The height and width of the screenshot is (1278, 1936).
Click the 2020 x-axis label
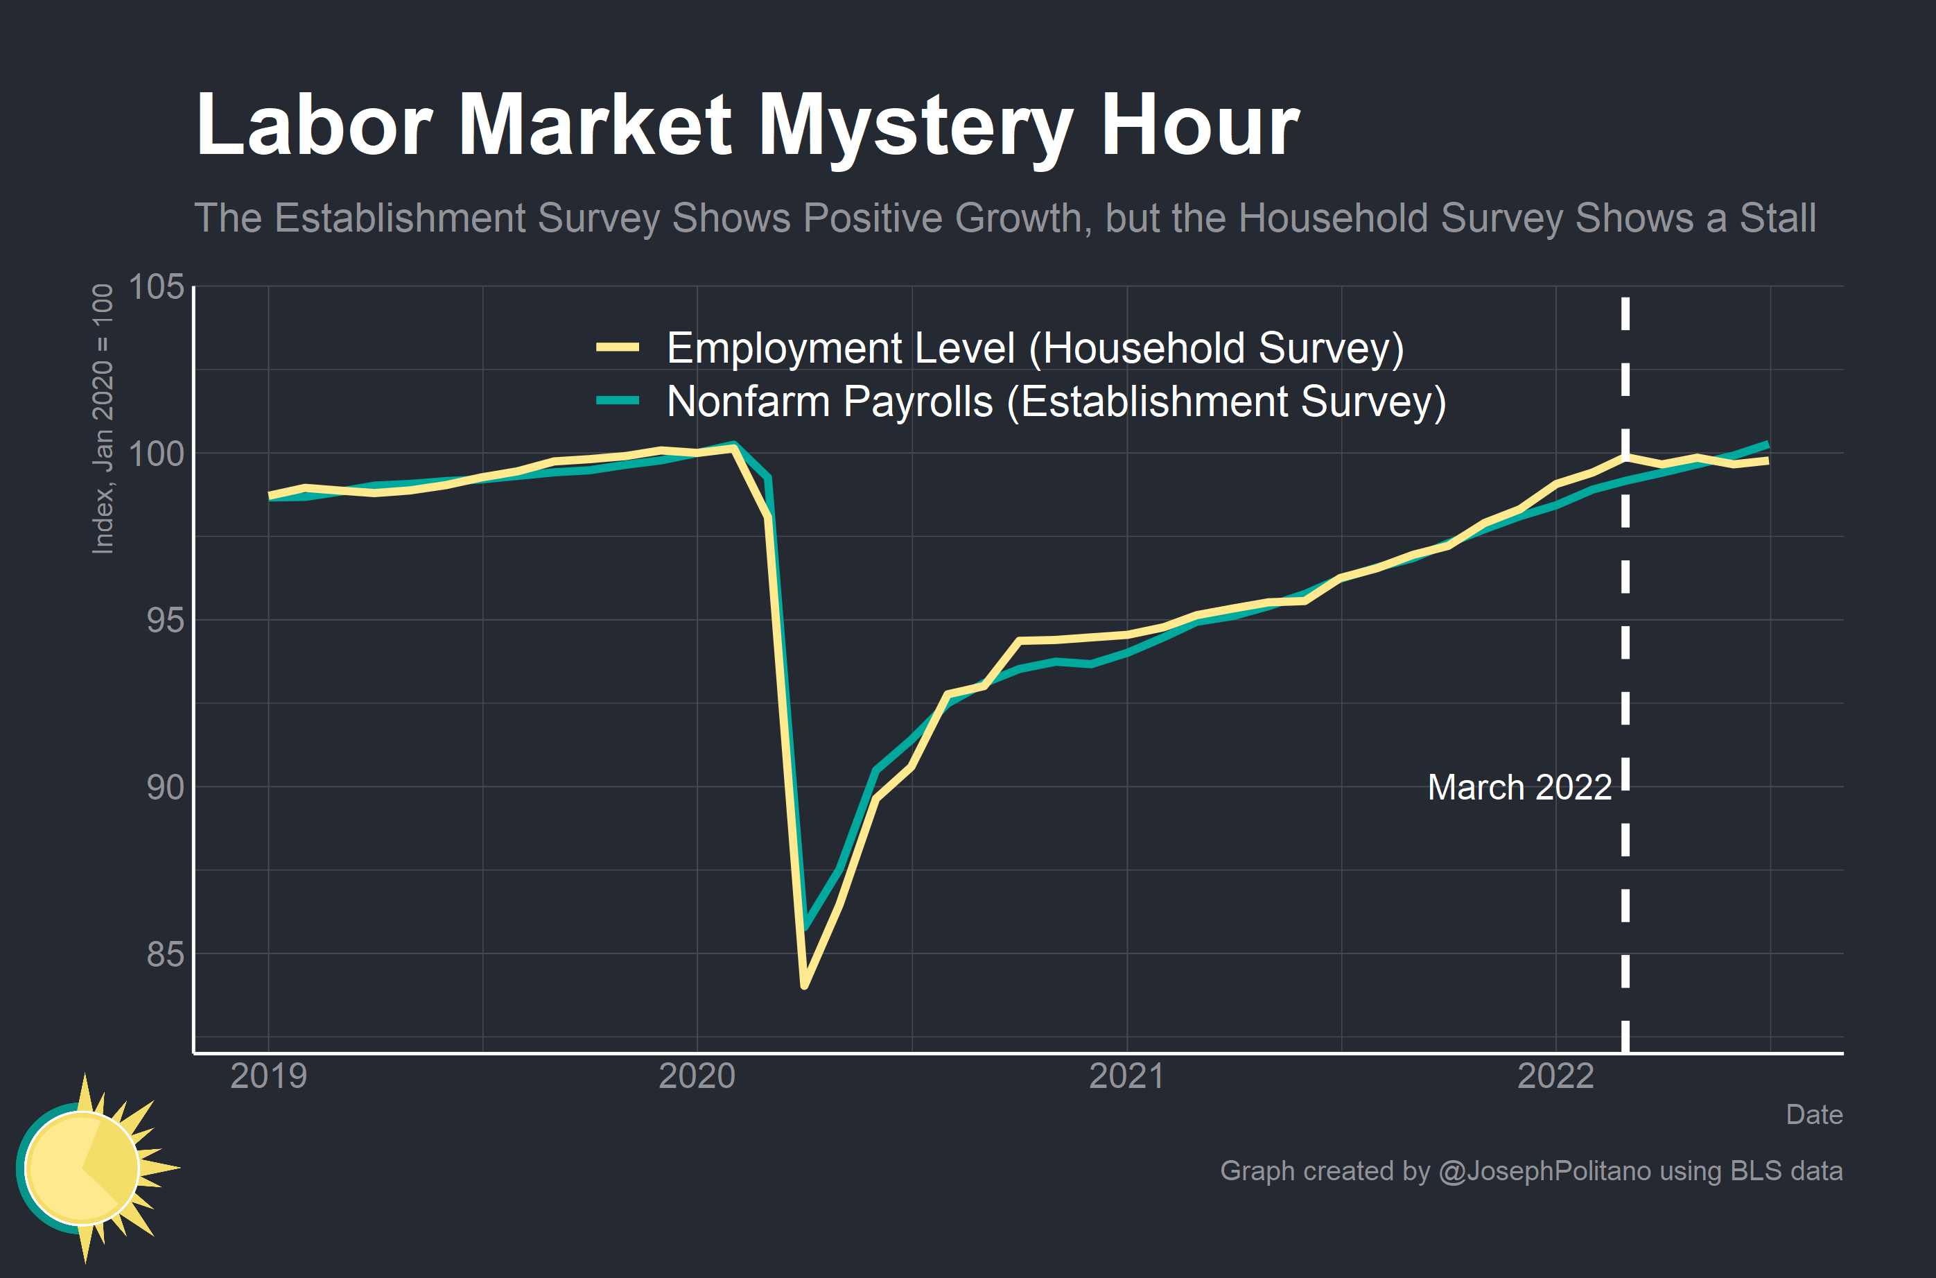pos(697,1076)
